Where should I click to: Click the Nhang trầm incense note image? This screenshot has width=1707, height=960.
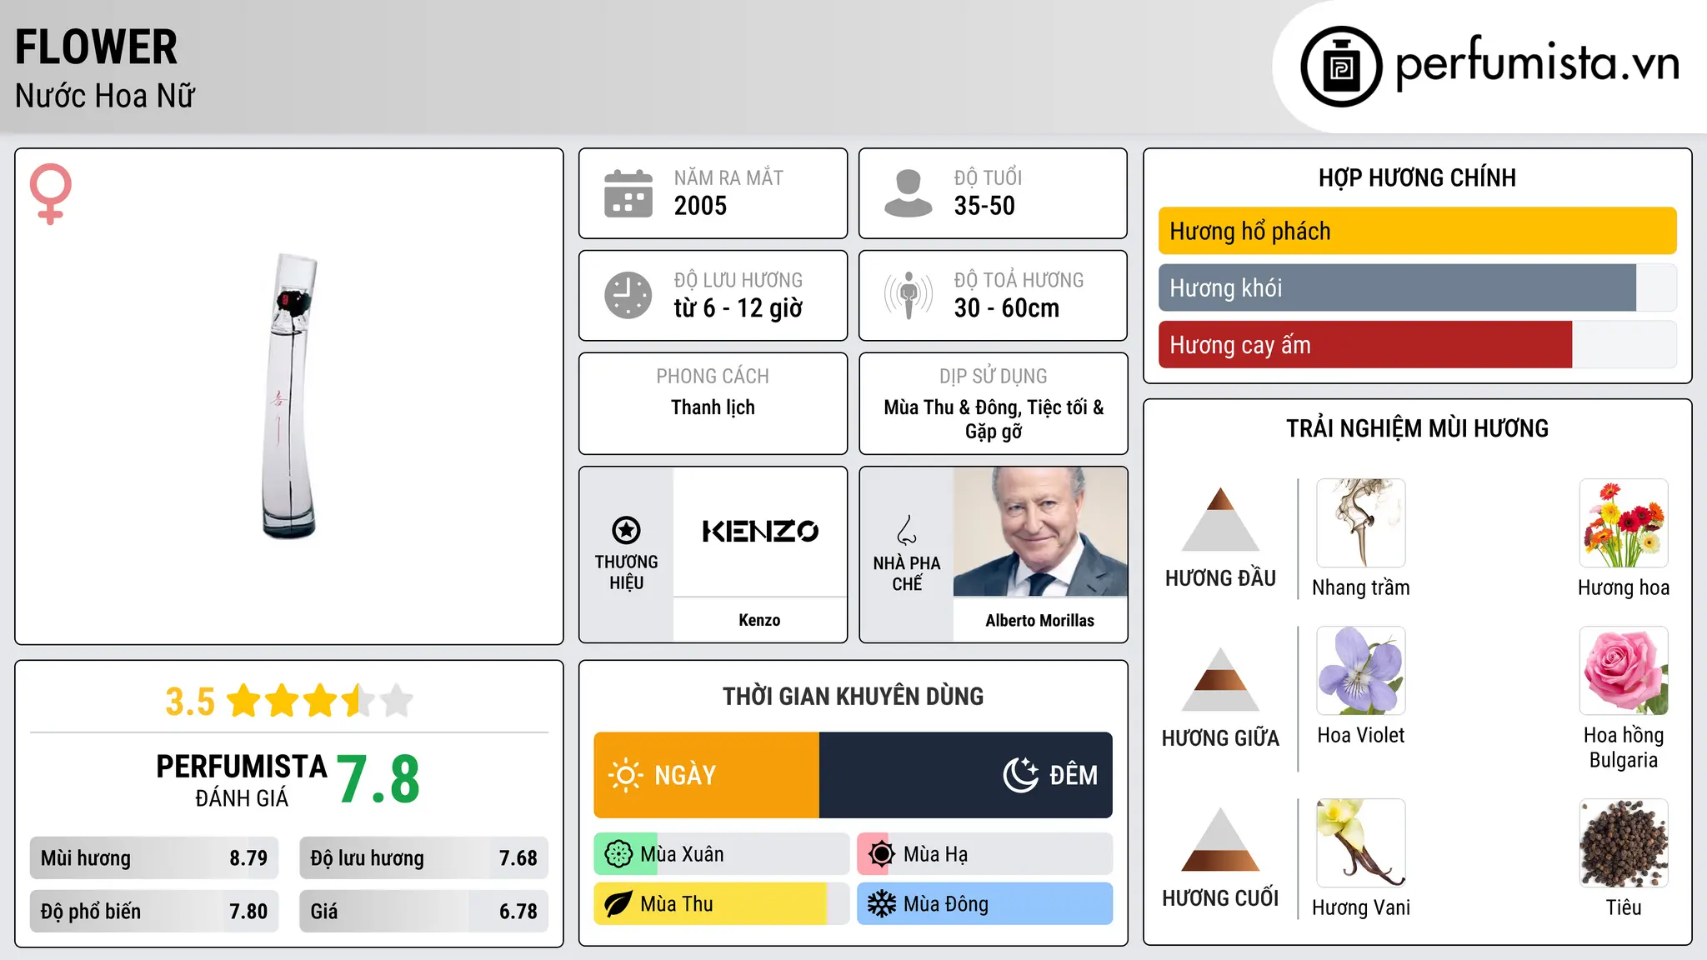(1361, 523)
